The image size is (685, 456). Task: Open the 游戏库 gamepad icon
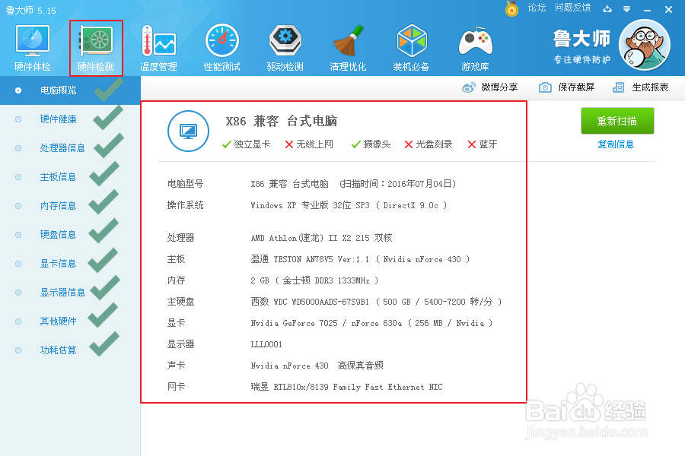point(475,48)
